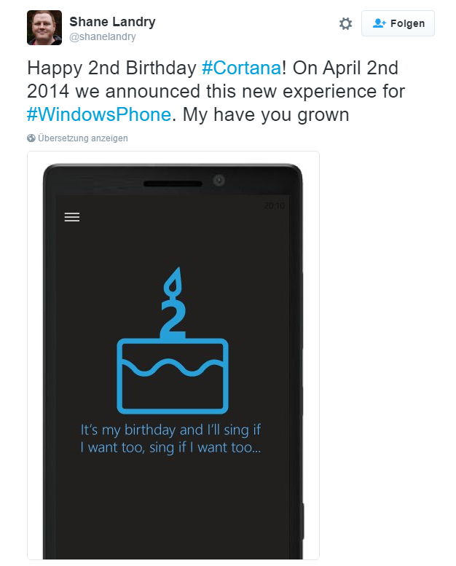Click Übersetzung anzeigen to show translation
This screenshot has width=456, height=566.
coord(83,138)
